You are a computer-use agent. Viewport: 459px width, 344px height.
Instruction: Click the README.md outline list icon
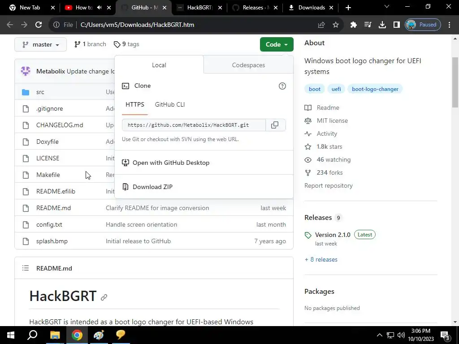coord(26,268)
